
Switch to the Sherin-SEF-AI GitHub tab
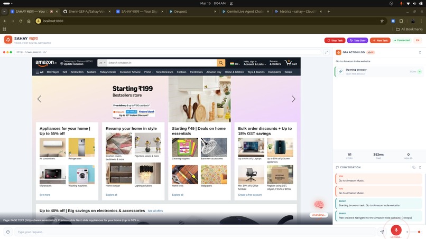87,12
